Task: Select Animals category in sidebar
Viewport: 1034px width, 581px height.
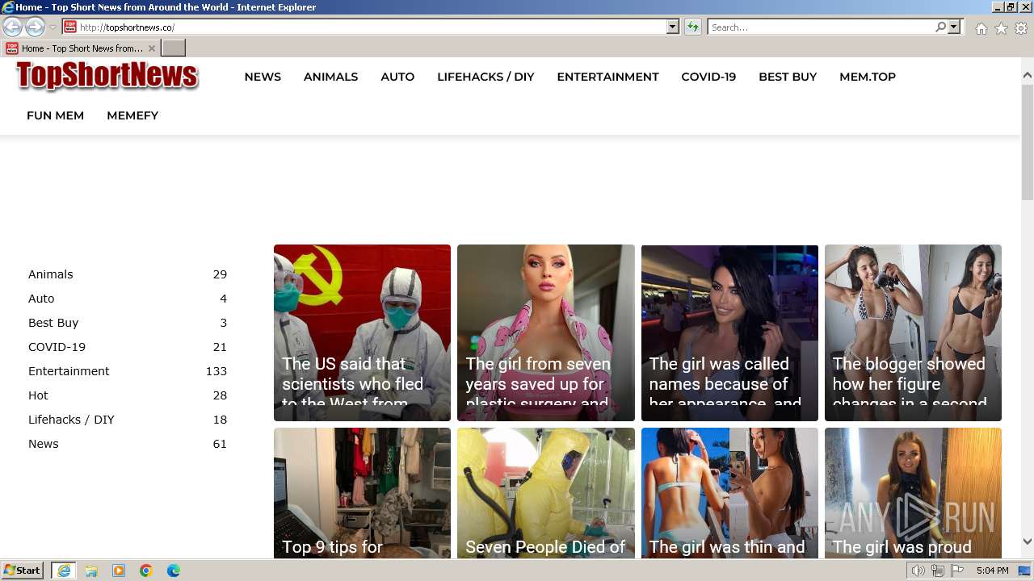Action: coord(51,274)
